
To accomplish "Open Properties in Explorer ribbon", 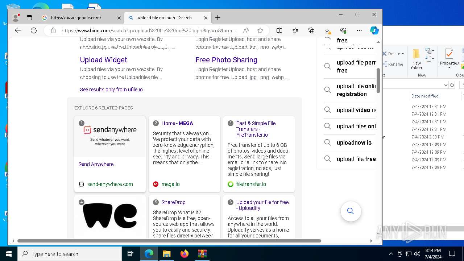I will [449, 59].
